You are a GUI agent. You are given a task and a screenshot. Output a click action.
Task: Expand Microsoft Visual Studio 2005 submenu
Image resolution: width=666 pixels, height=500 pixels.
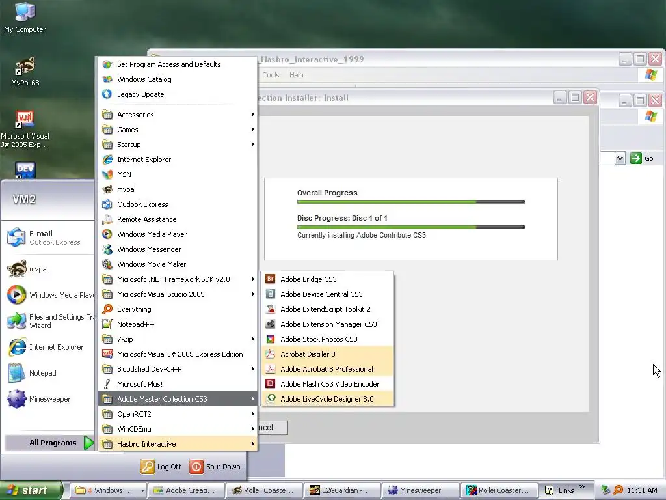pos(178,294)
